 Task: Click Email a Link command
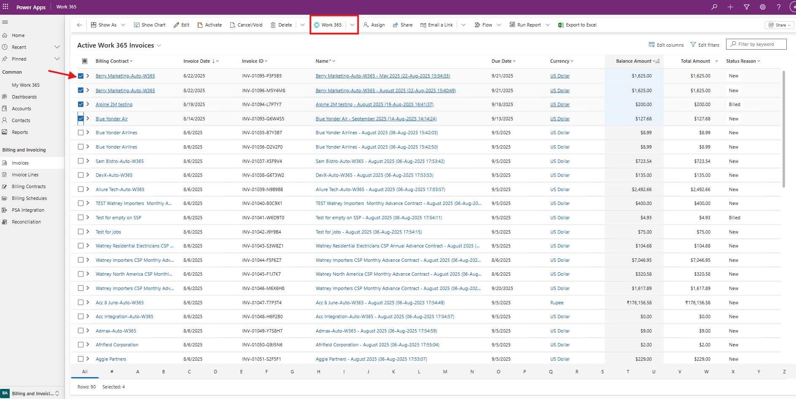tap(437, 25)
